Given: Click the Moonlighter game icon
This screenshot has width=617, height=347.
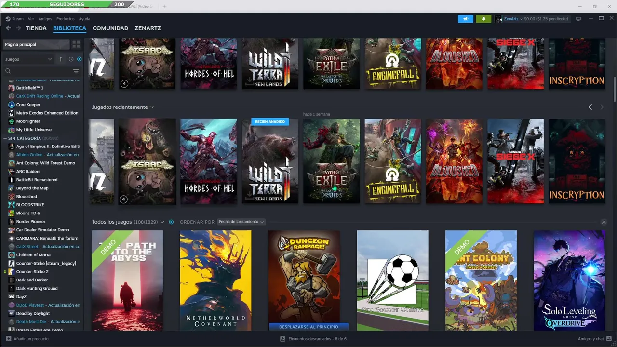Looking at the screenshot, I should pos(12,121).
